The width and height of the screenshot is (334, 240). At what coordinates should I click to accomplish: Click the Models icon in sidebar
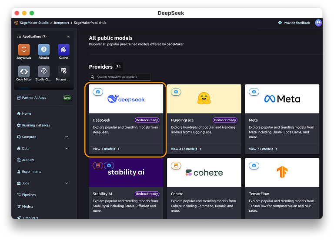(19, 207)
